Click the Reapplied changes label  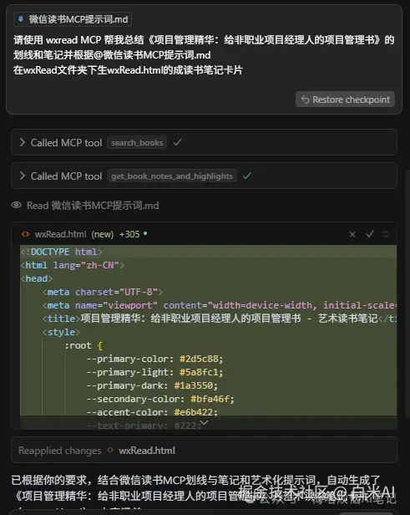click(x=59, y=451)
